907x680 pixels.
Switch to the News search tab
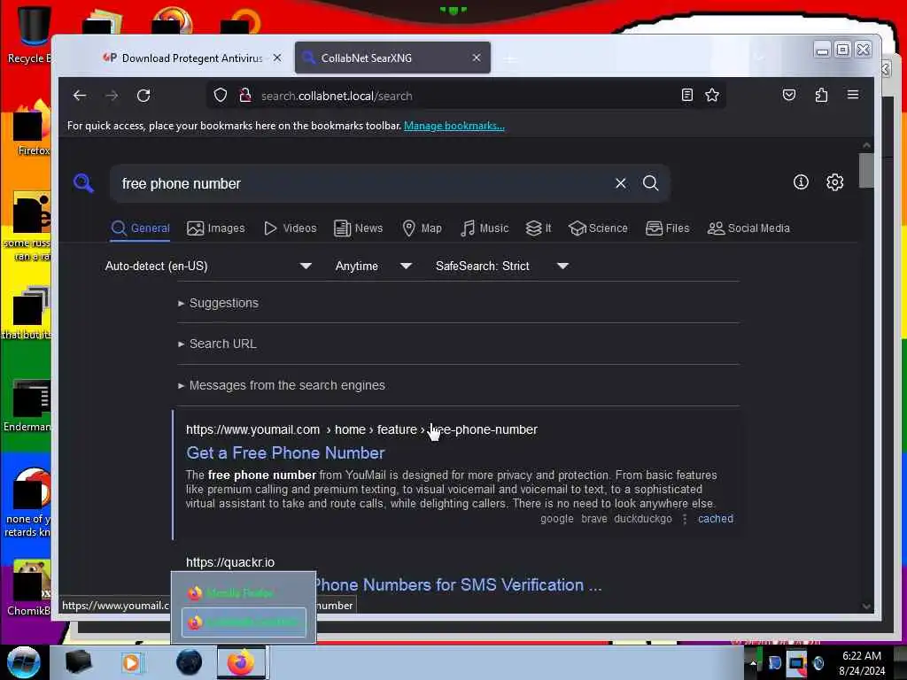click(359, 228)
